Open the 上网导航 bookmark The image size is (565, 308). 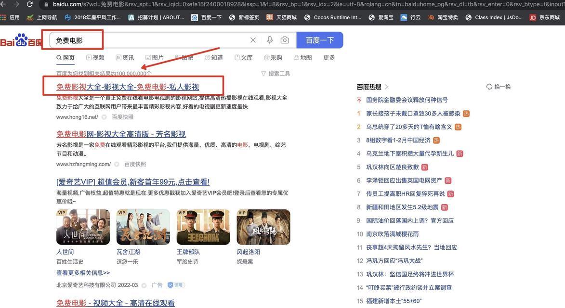coord(42,17)
